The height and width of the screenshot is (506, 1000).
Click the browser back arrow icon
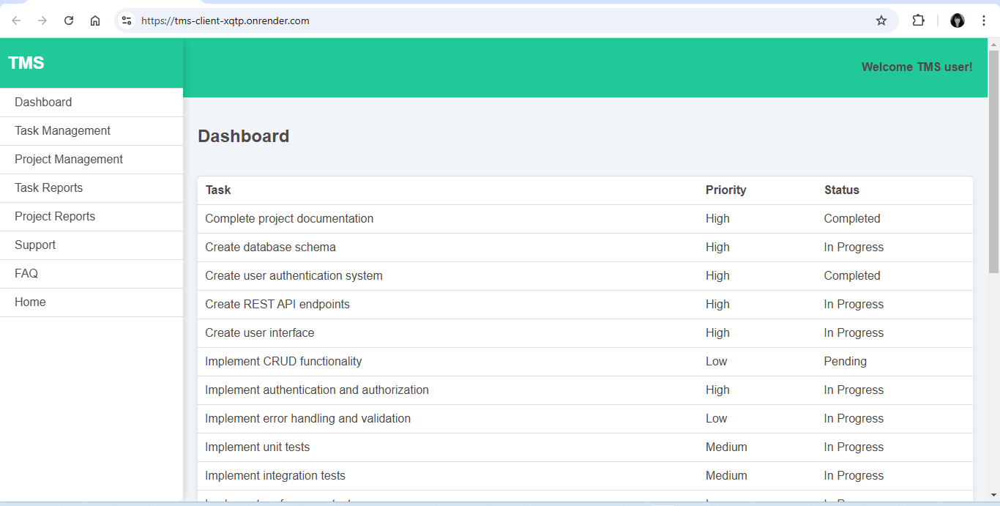point(16,21)
